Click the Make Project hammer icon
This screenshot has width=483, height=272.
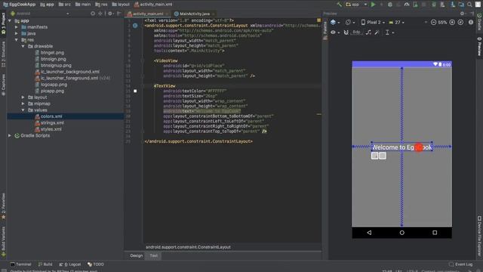click(x=340, y=5)
